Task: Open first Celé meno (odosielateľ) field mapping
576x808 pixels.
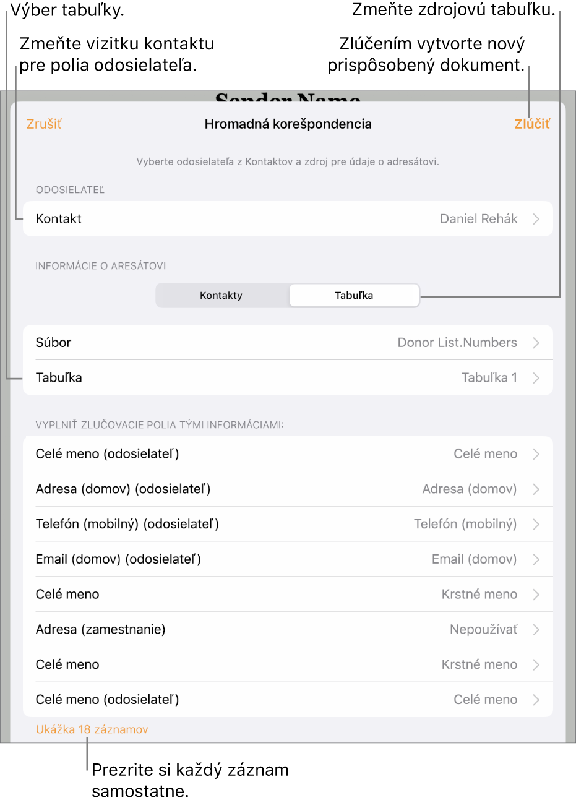Action: pos(288,454)
